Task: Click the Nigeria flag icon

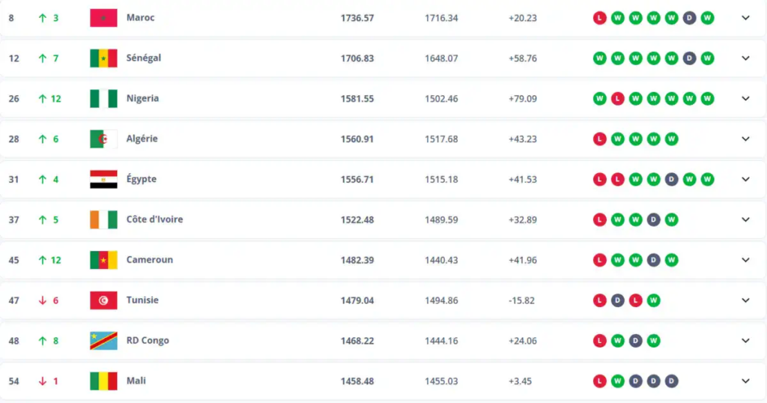Action: click(103, 98)
